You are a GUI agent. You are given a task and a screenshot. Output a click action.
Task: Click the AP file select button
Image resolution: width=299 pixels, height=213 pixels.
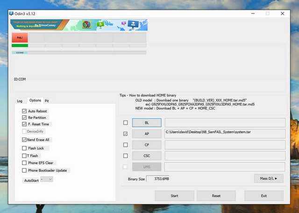click(147, 134)
